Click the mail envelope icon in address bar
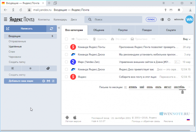This screenshot has width=196, height=132. 171,10
